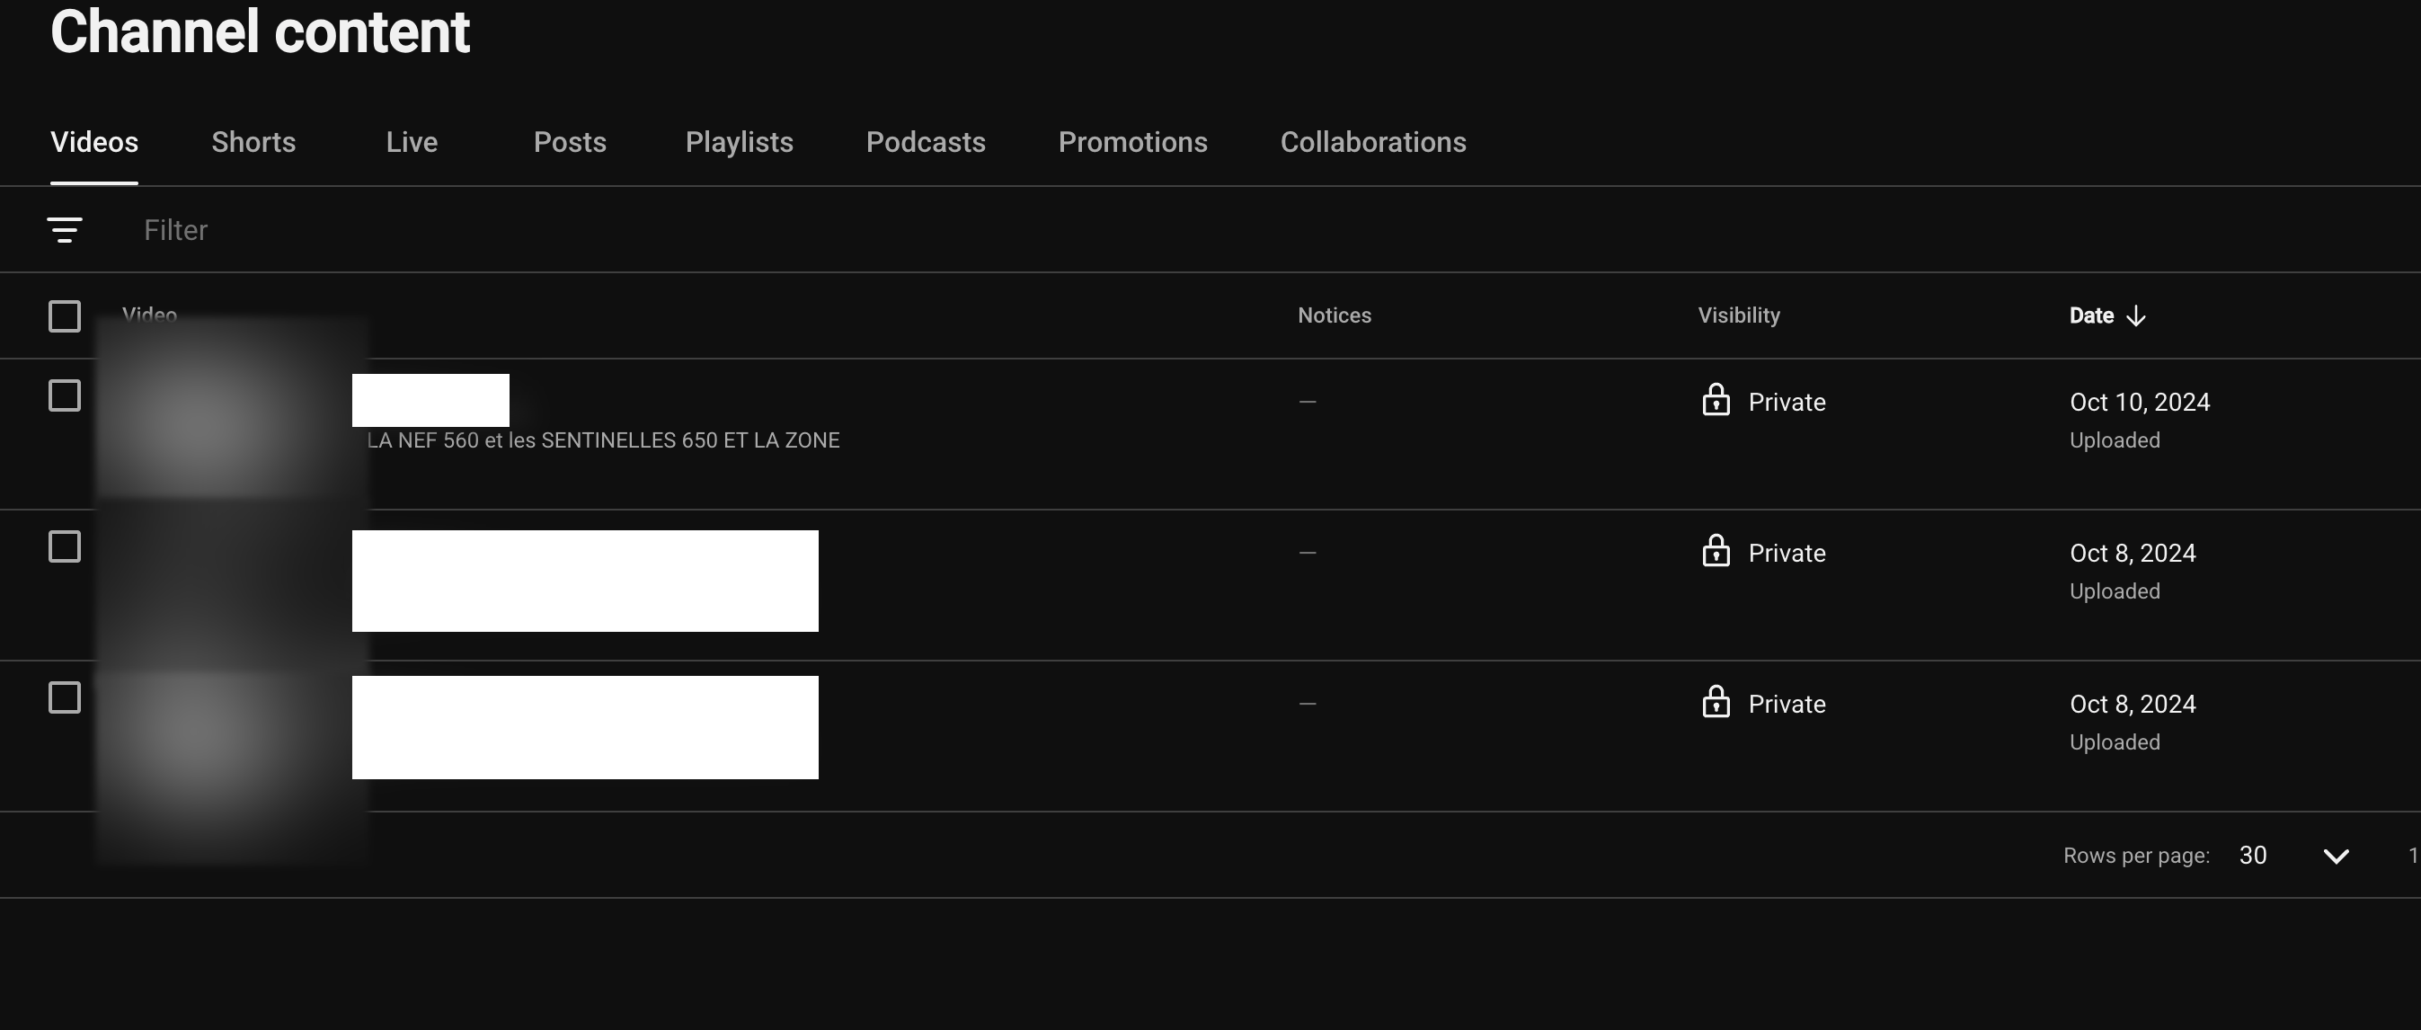Click the rows per page value 30
This screenshot has height=1030, width=2421.
pyautogui.click(x=2253, y=856)
